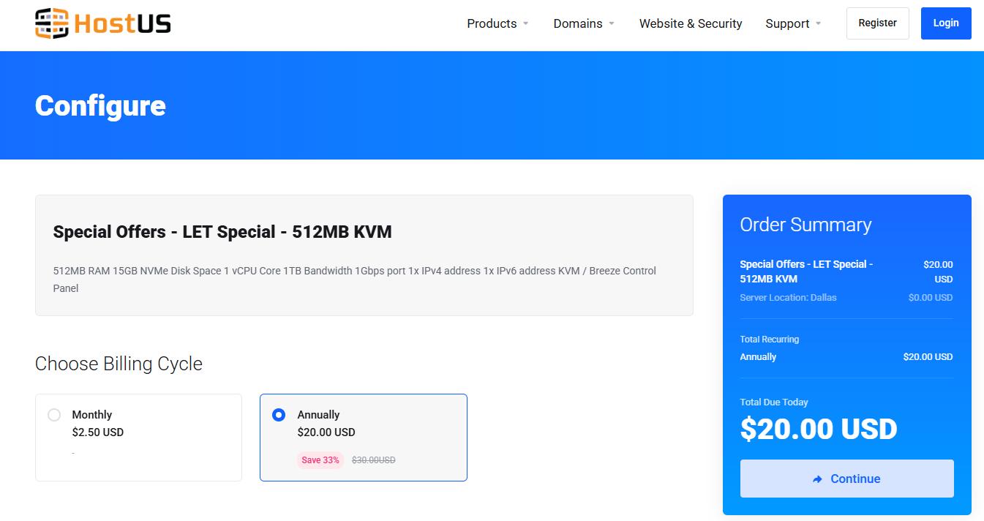The height and width of the screenshot is (521, 984).
Task: Click the Website & Security menu item
Action: pyautogui.click(x=690, y=23)
